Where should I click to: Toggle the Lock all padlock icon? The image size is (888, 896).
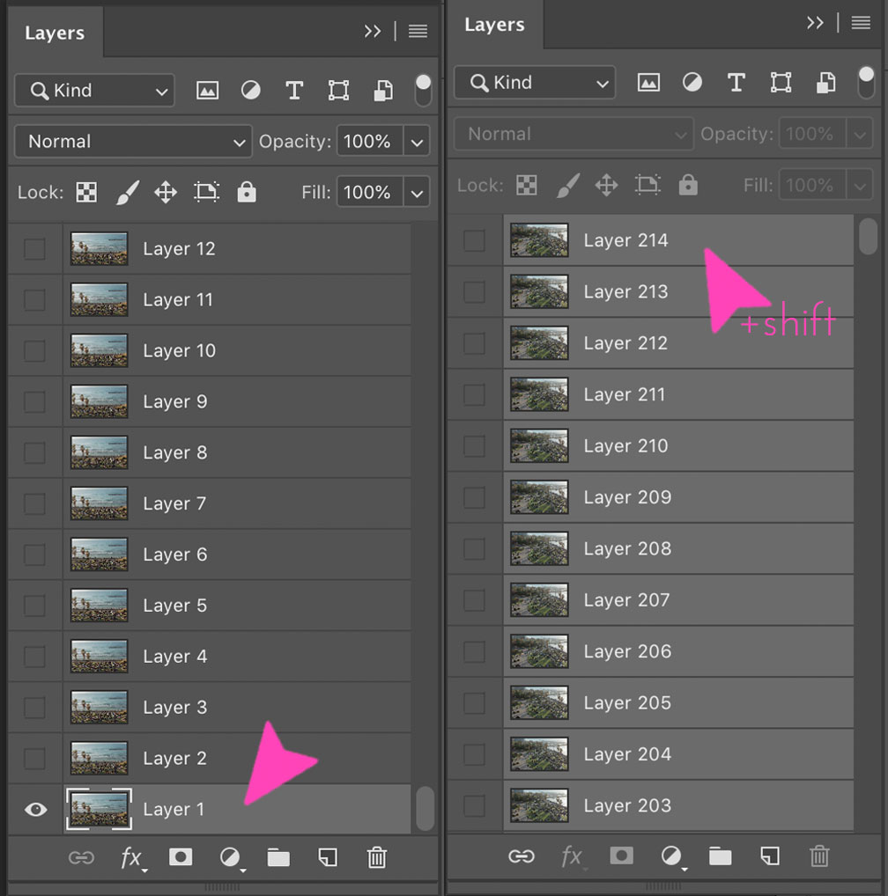(x=247, y=192)
